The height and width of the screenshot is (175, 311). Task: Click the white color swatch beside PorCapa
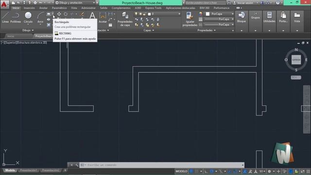click(207, 14)
